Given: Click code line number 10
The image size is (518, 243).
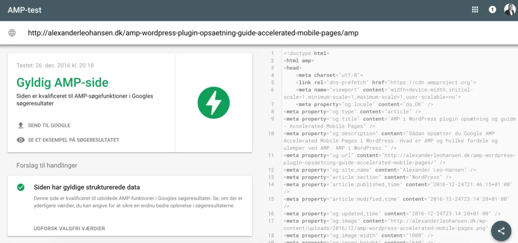Looking at the screenshot, I should click(x=271, y=134).
